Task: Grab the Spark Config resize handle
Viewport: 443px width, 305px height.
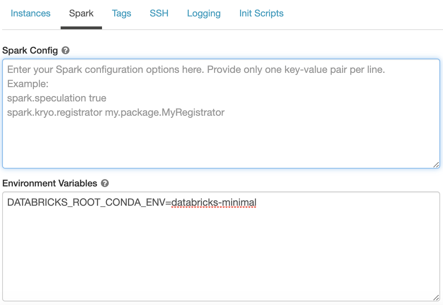Action: 436,165
